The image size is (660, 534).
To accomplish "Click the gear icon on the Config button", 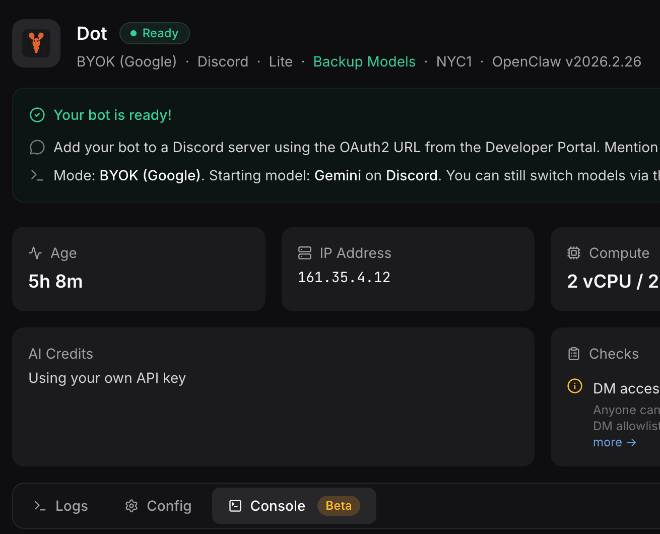I will click(130, 506).
